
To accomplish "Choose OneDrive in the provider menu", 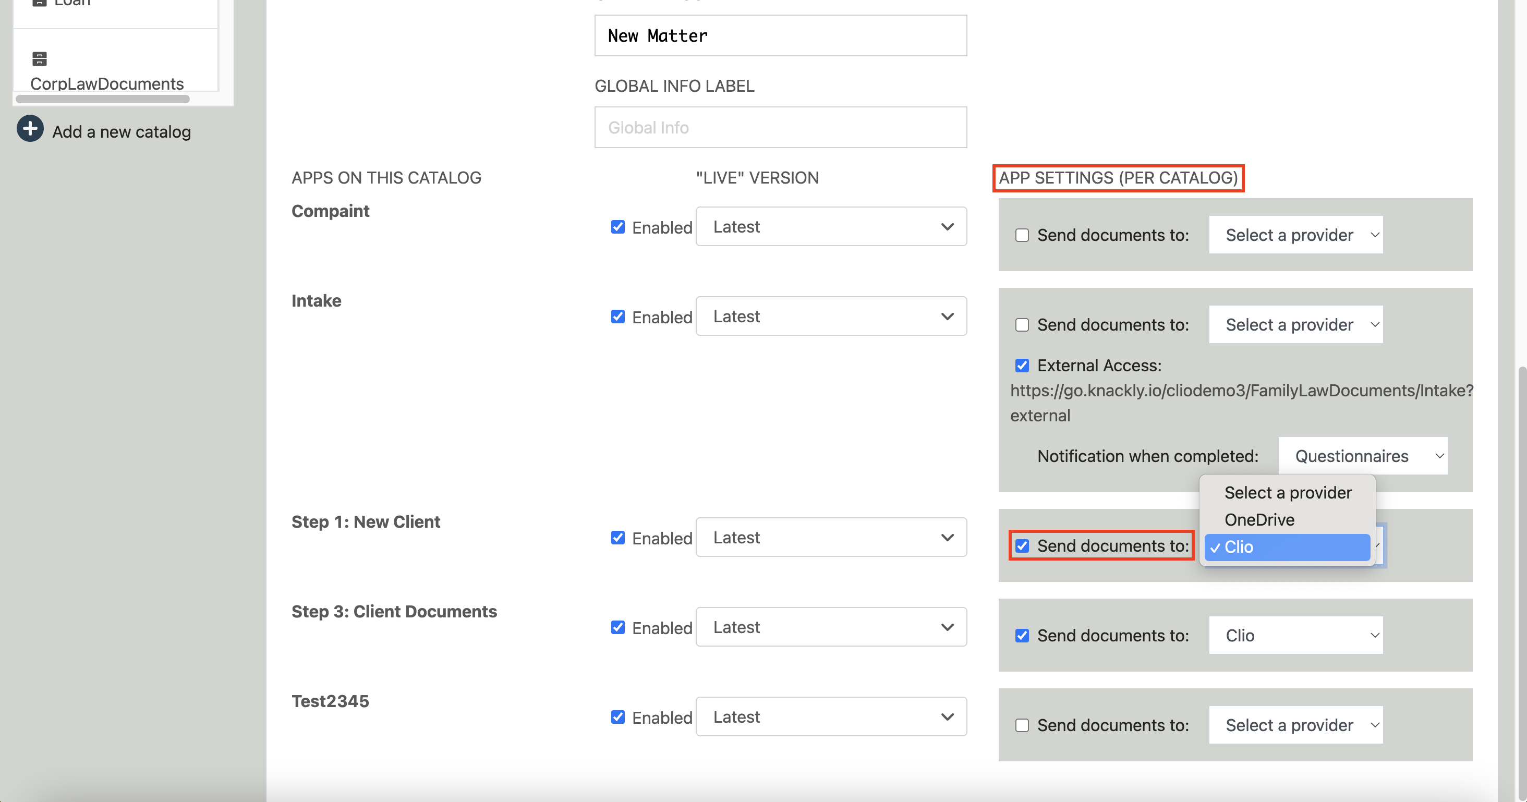I will [x=1288, y=520].
